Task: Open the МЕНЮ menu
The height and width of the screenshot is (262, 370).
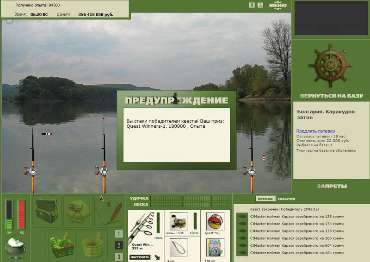Action: click(278, 5)
